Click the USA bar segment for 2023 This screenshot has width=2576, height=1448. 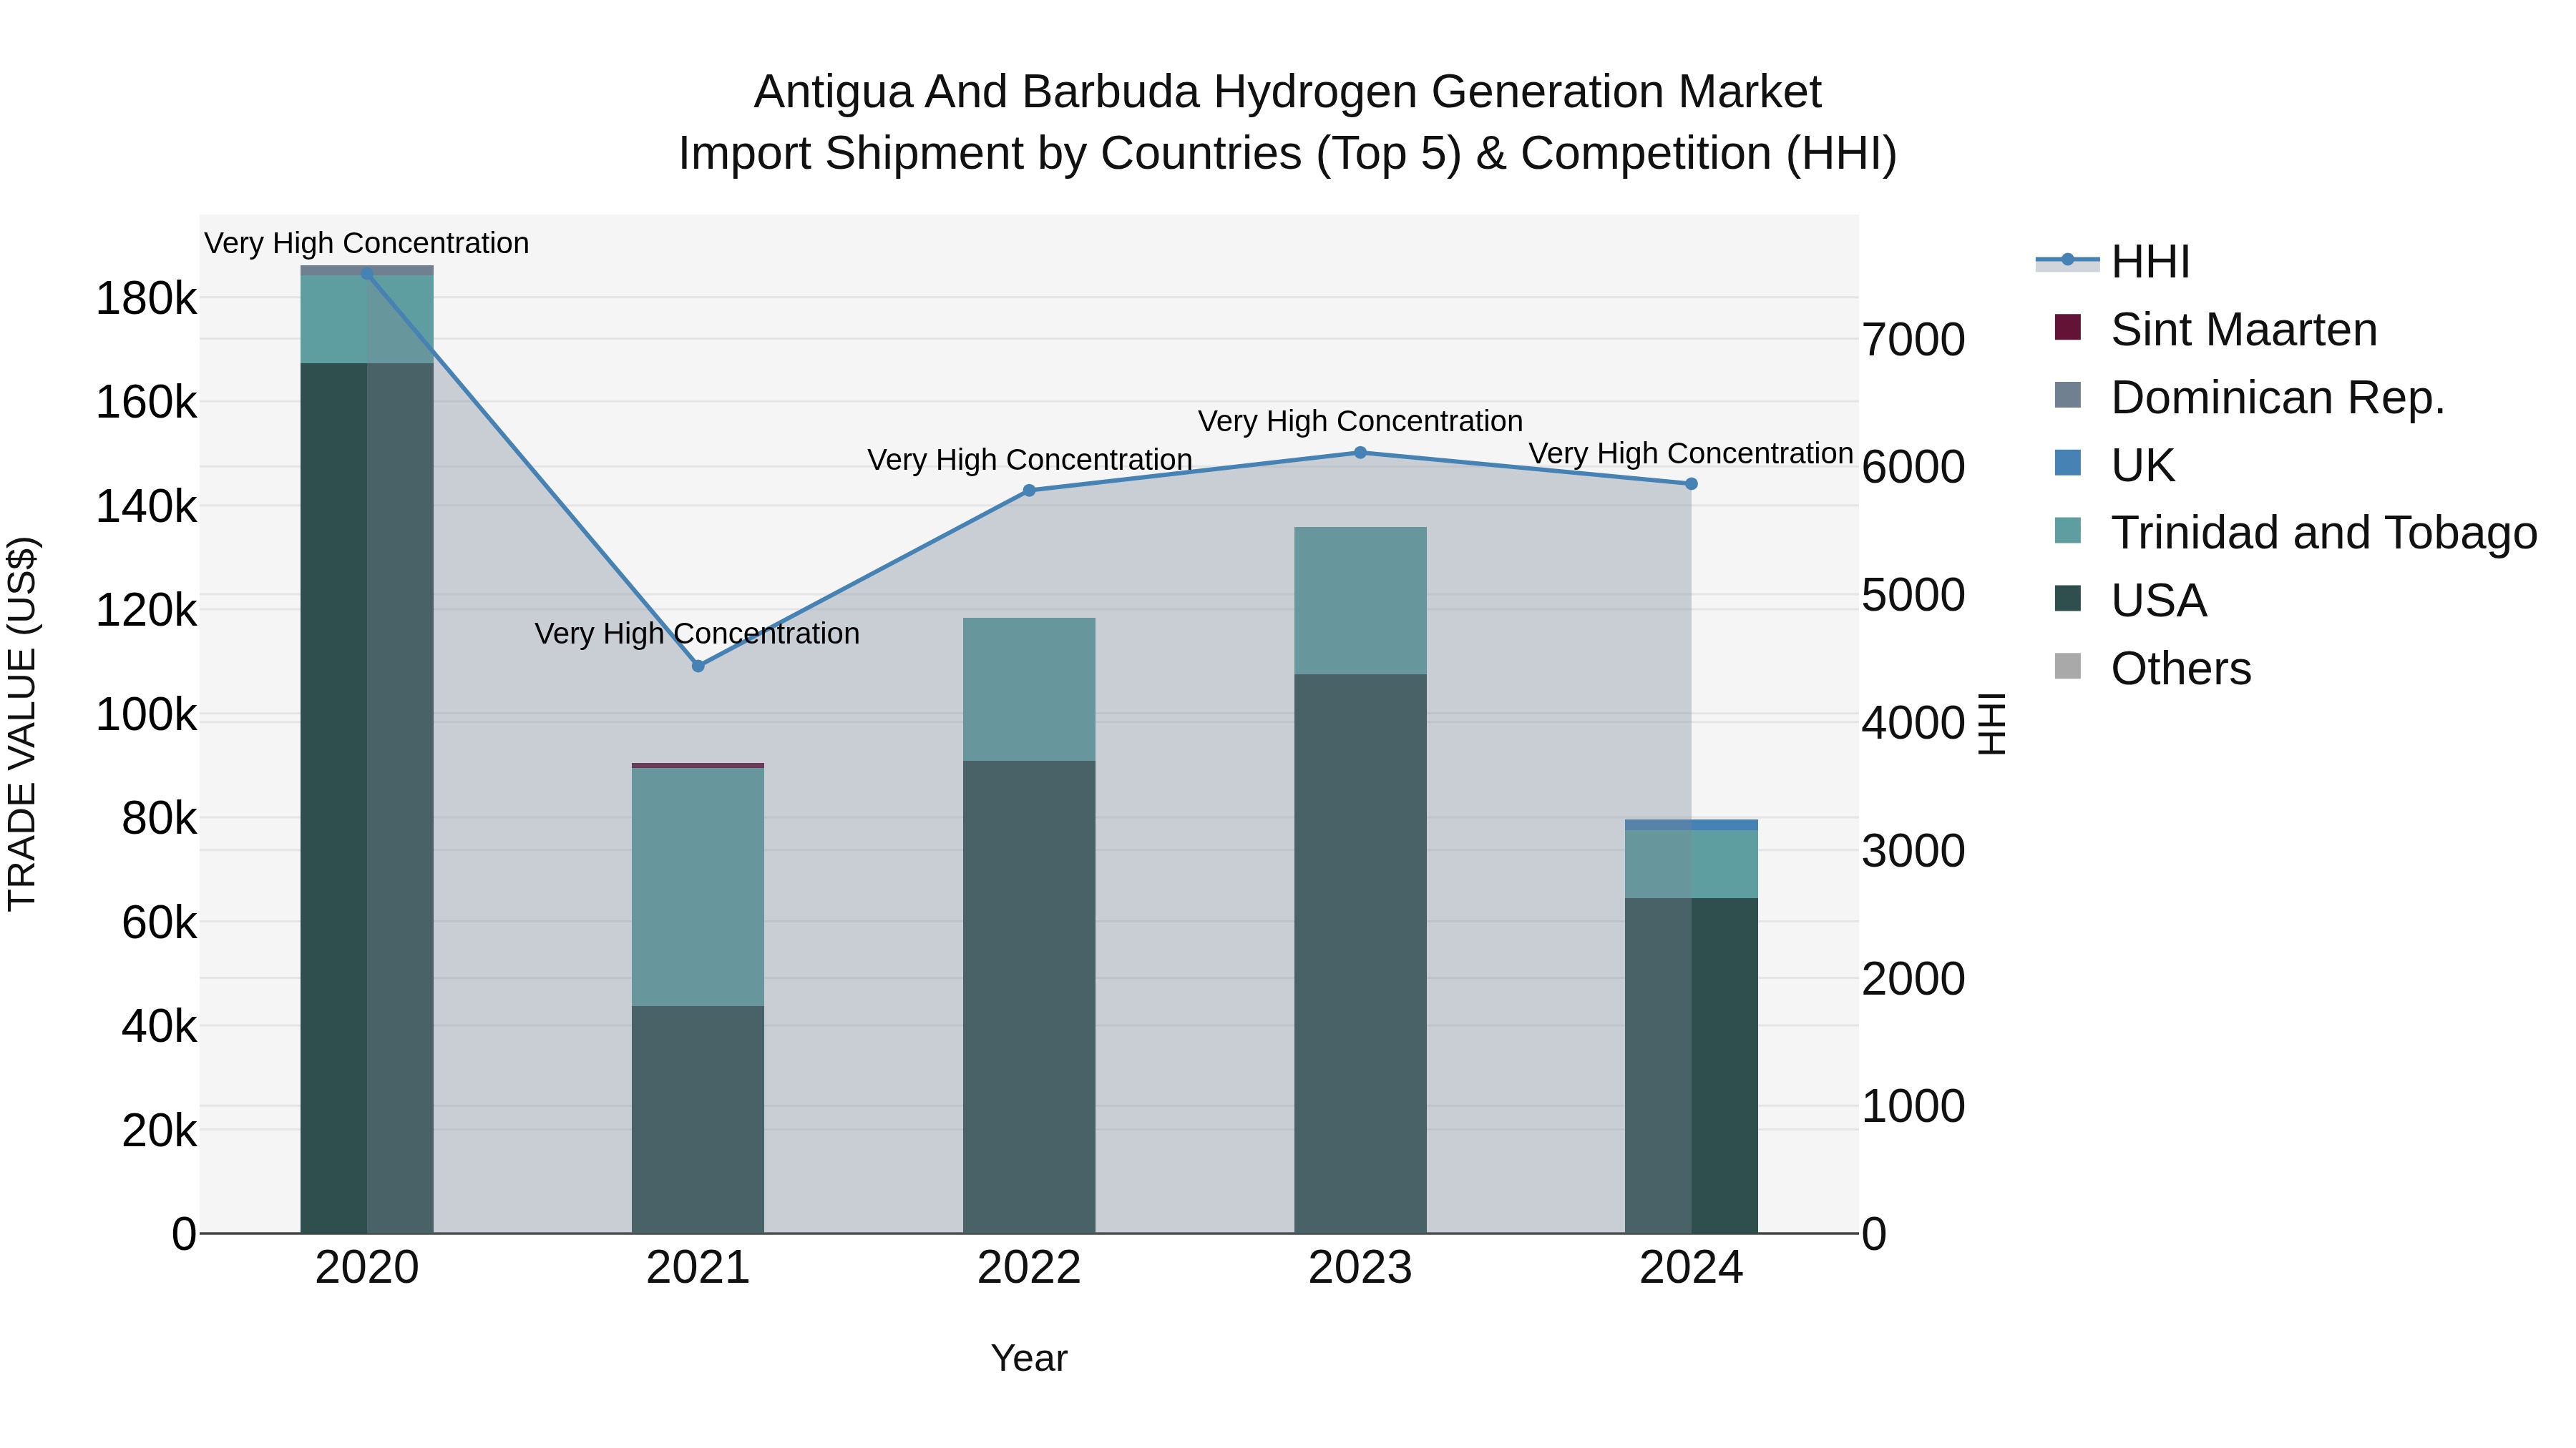pyautogui.click(x=1360, y=953)
